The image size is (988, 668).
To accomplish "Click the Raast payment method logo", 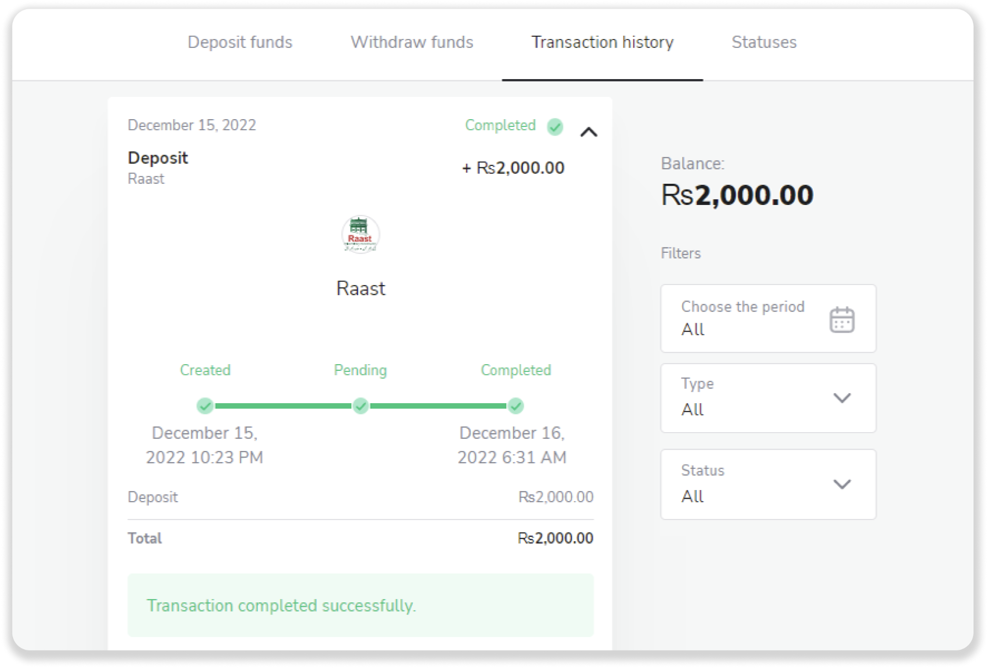I will coord(360,234).
